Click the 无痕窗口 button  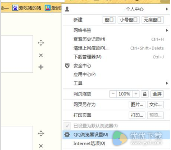click(153, 20)
